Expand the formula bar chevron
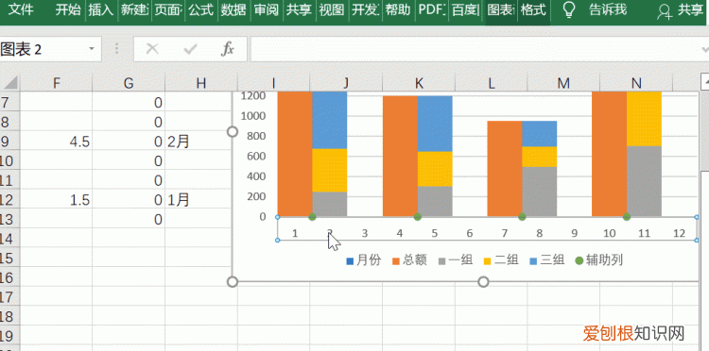 click(704, 49)
